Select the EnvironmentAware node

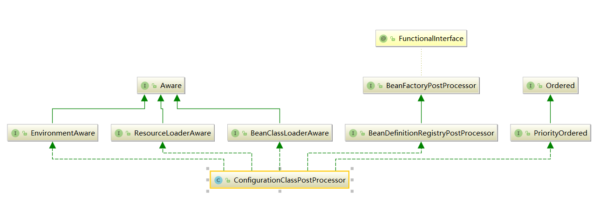53,133
